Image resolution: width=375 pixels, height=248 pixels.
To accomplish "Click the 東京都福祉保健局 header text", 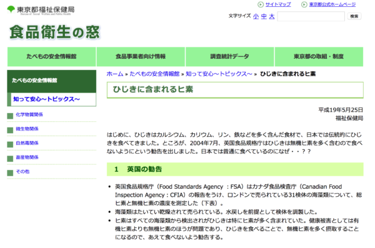I will (46, 9).
